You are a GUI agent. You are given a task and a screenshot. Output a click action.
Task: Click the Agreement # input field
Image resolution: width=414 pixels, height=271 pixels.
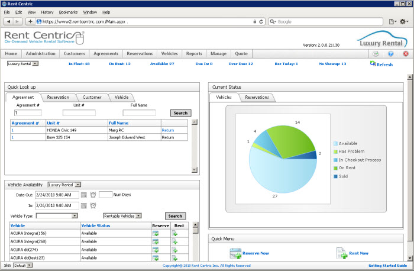[28, 113]
